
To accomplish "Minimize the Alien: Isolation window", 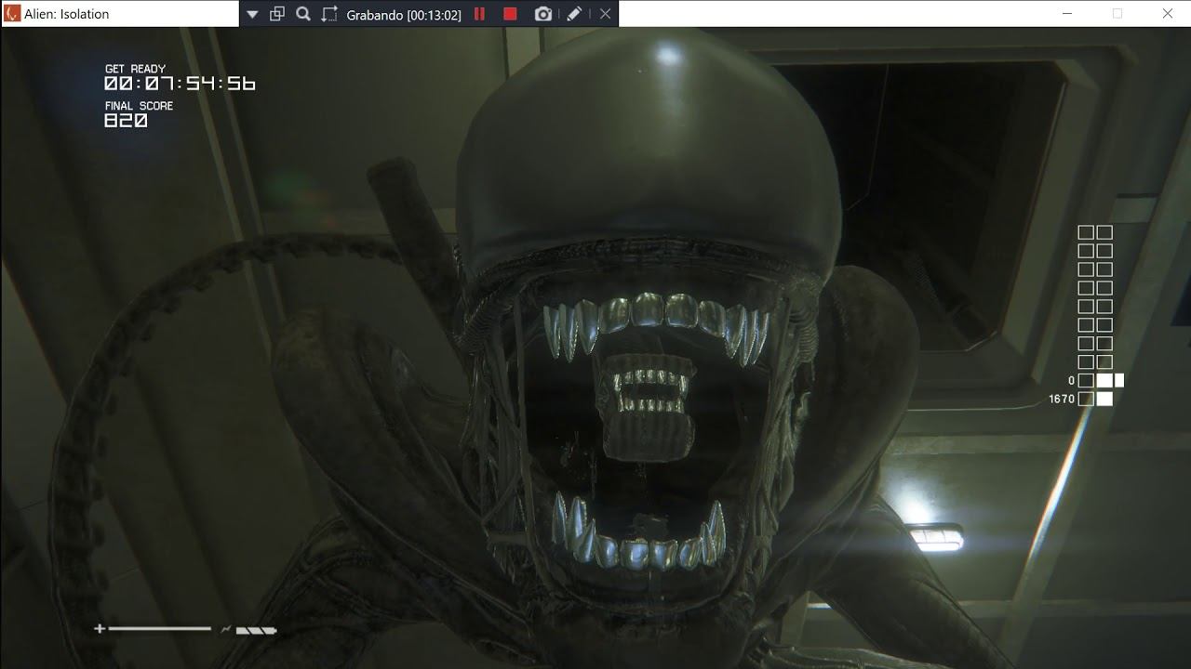I will pyautogui.click(x=1067, y=14).
